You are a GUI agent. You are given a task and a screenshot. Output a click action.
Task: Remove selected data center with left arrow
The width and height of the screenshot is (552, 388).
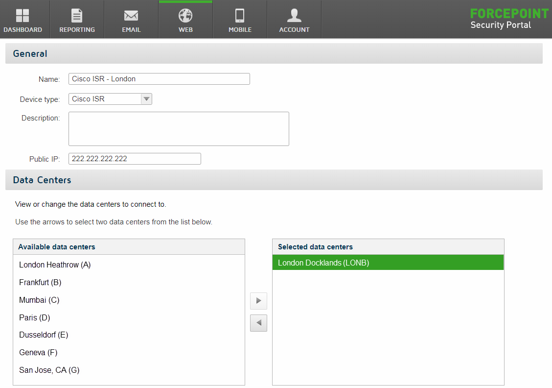(x=258, y=323)
